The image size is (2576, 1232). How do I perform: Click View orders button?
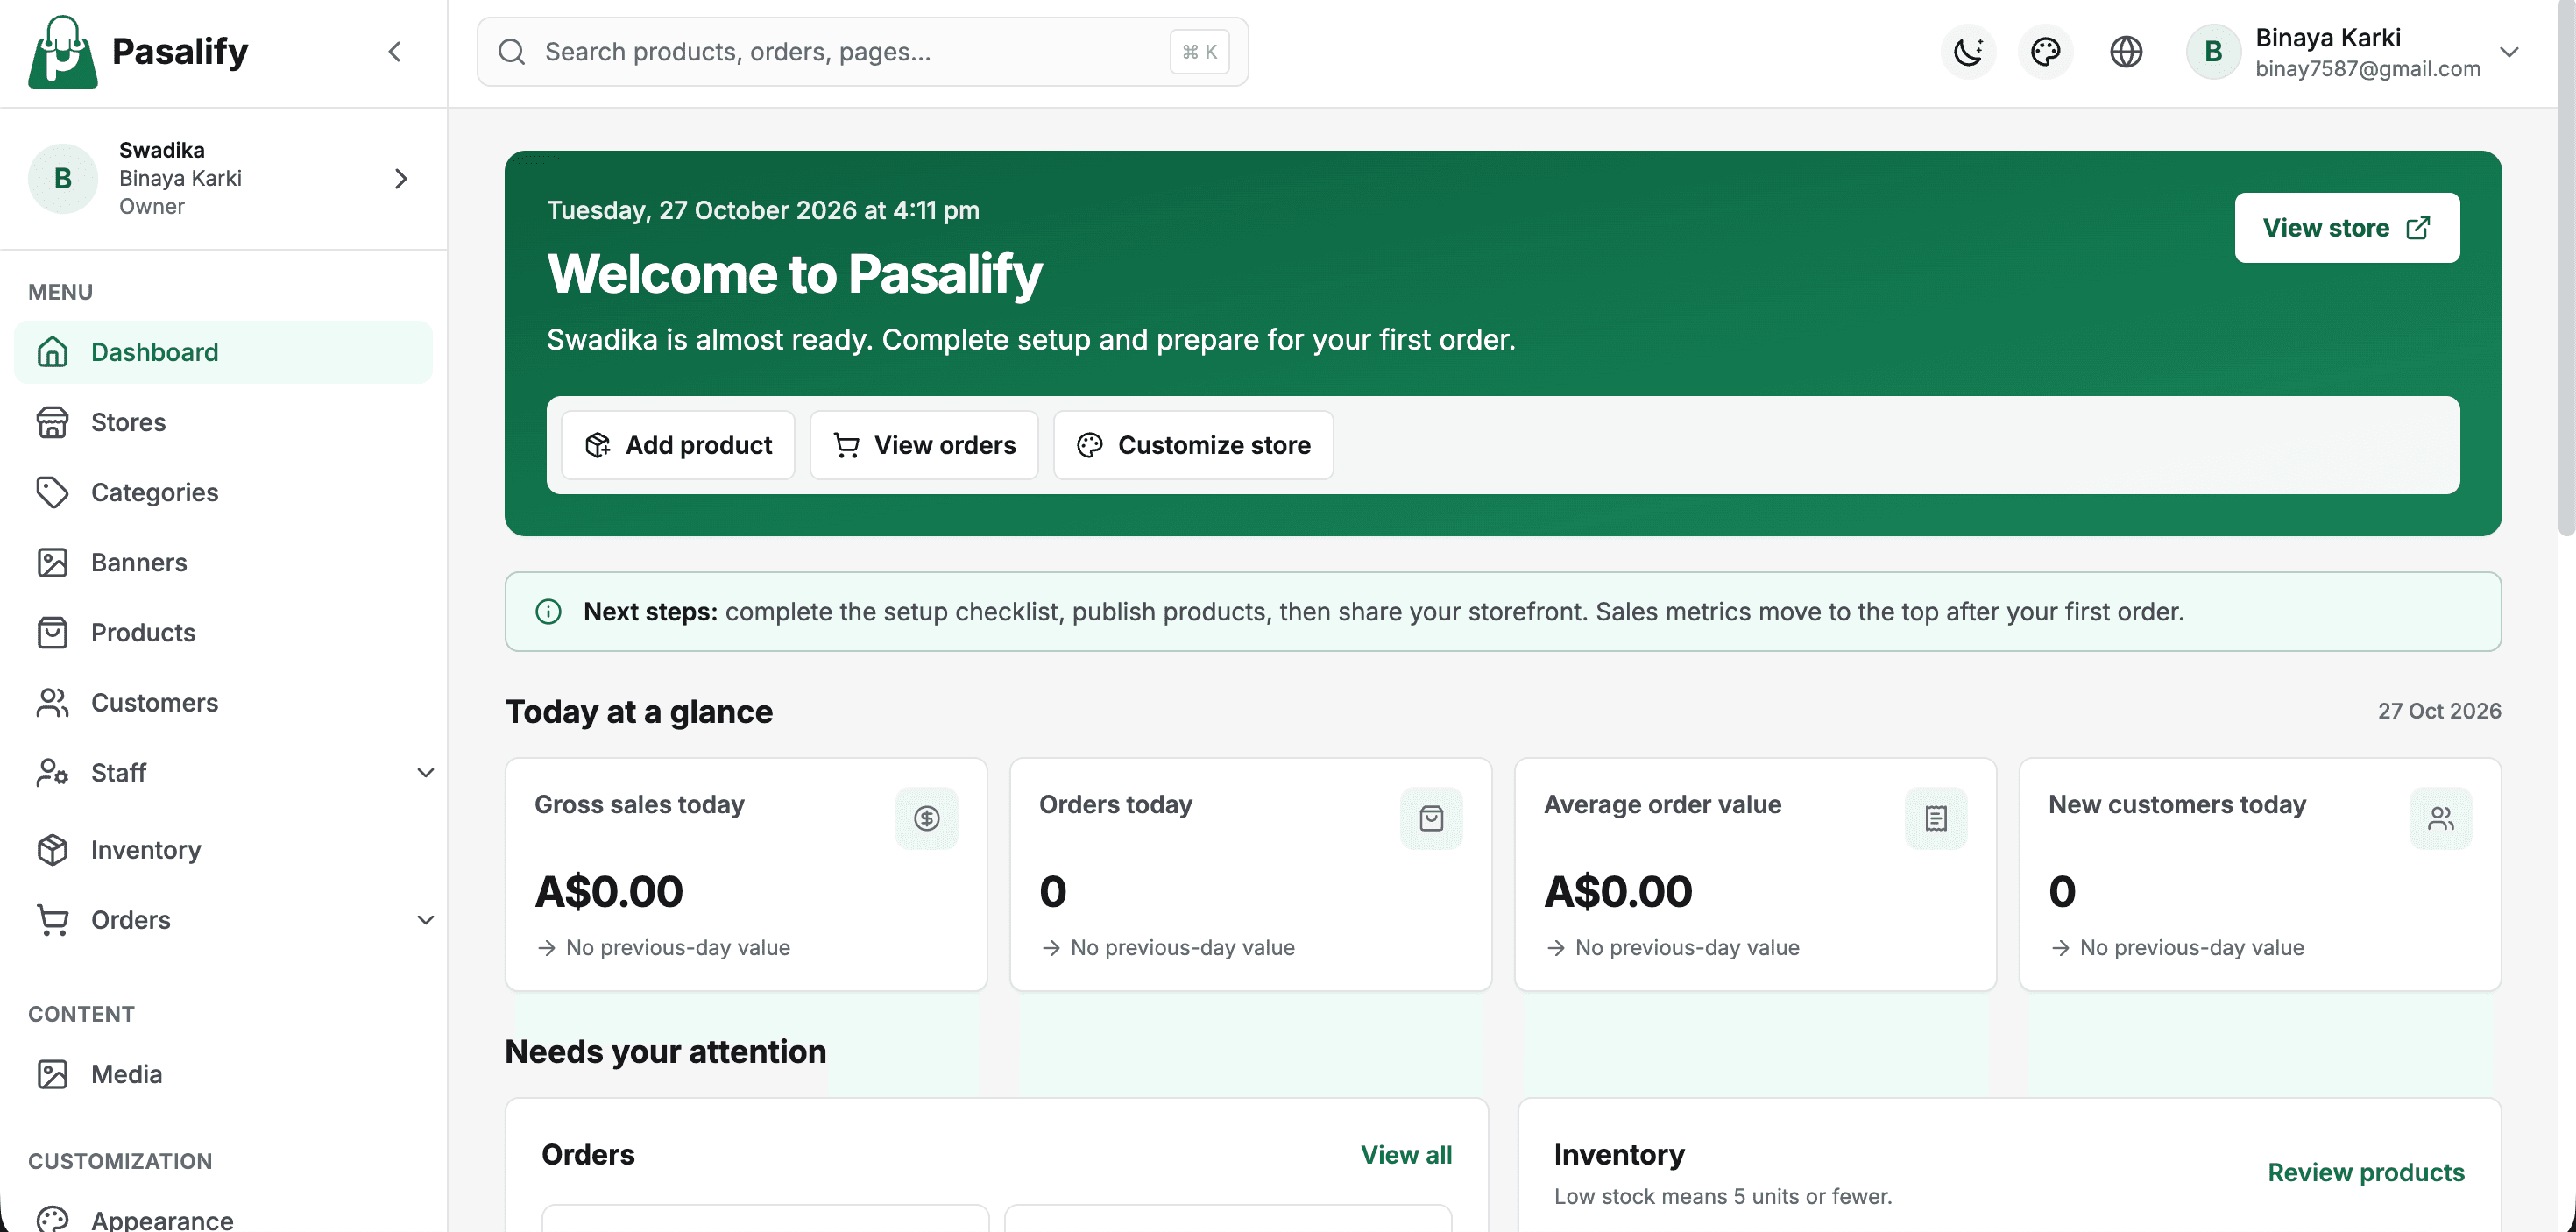coord(924,445)
